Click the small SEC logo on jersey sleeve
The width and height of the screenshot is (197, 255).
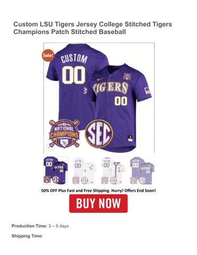pyautogui.click(x=85, y=91)
